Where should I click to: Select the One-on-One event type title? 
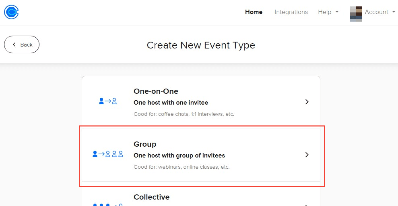(x=156, y=91)
